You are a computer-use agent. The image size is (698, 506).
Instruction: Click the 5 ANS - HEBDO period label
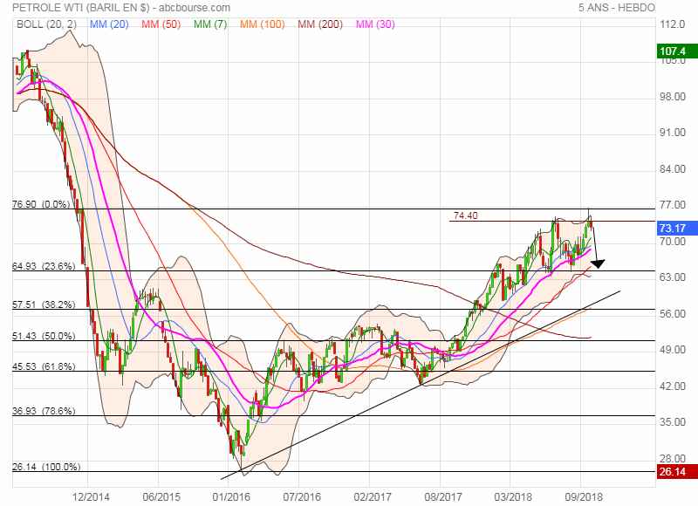coord(617,8)
